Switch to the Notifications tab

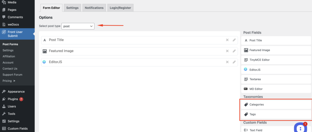point(94,8)
